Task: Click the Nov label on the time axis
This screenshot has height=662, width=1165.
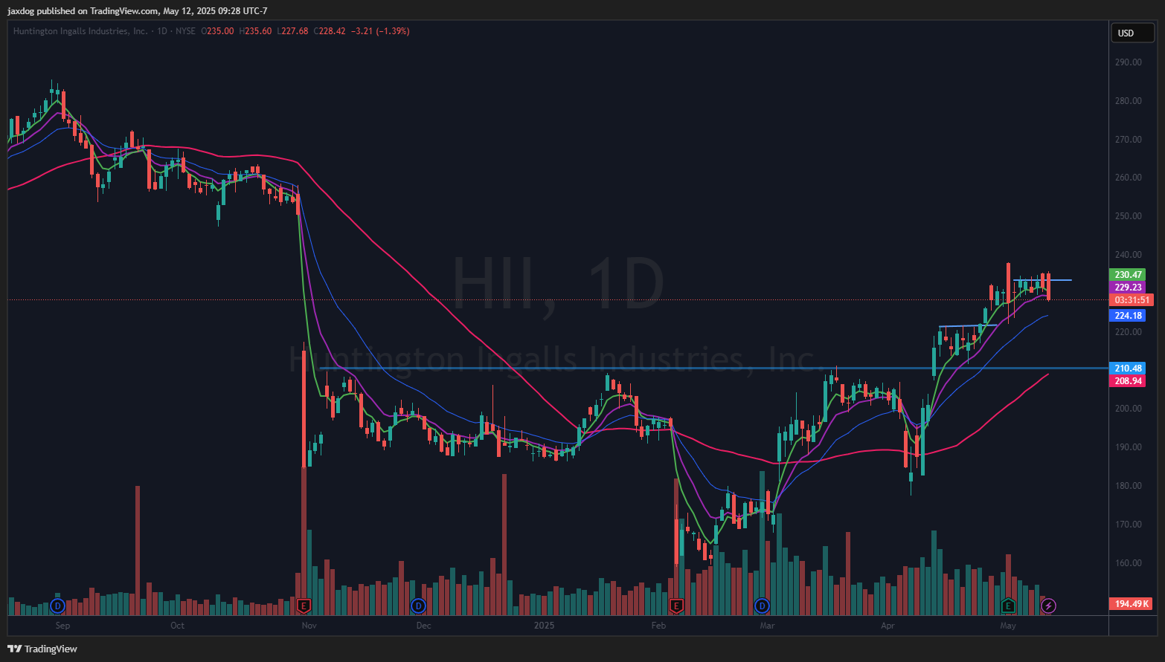Action: (x=309, y=626)
